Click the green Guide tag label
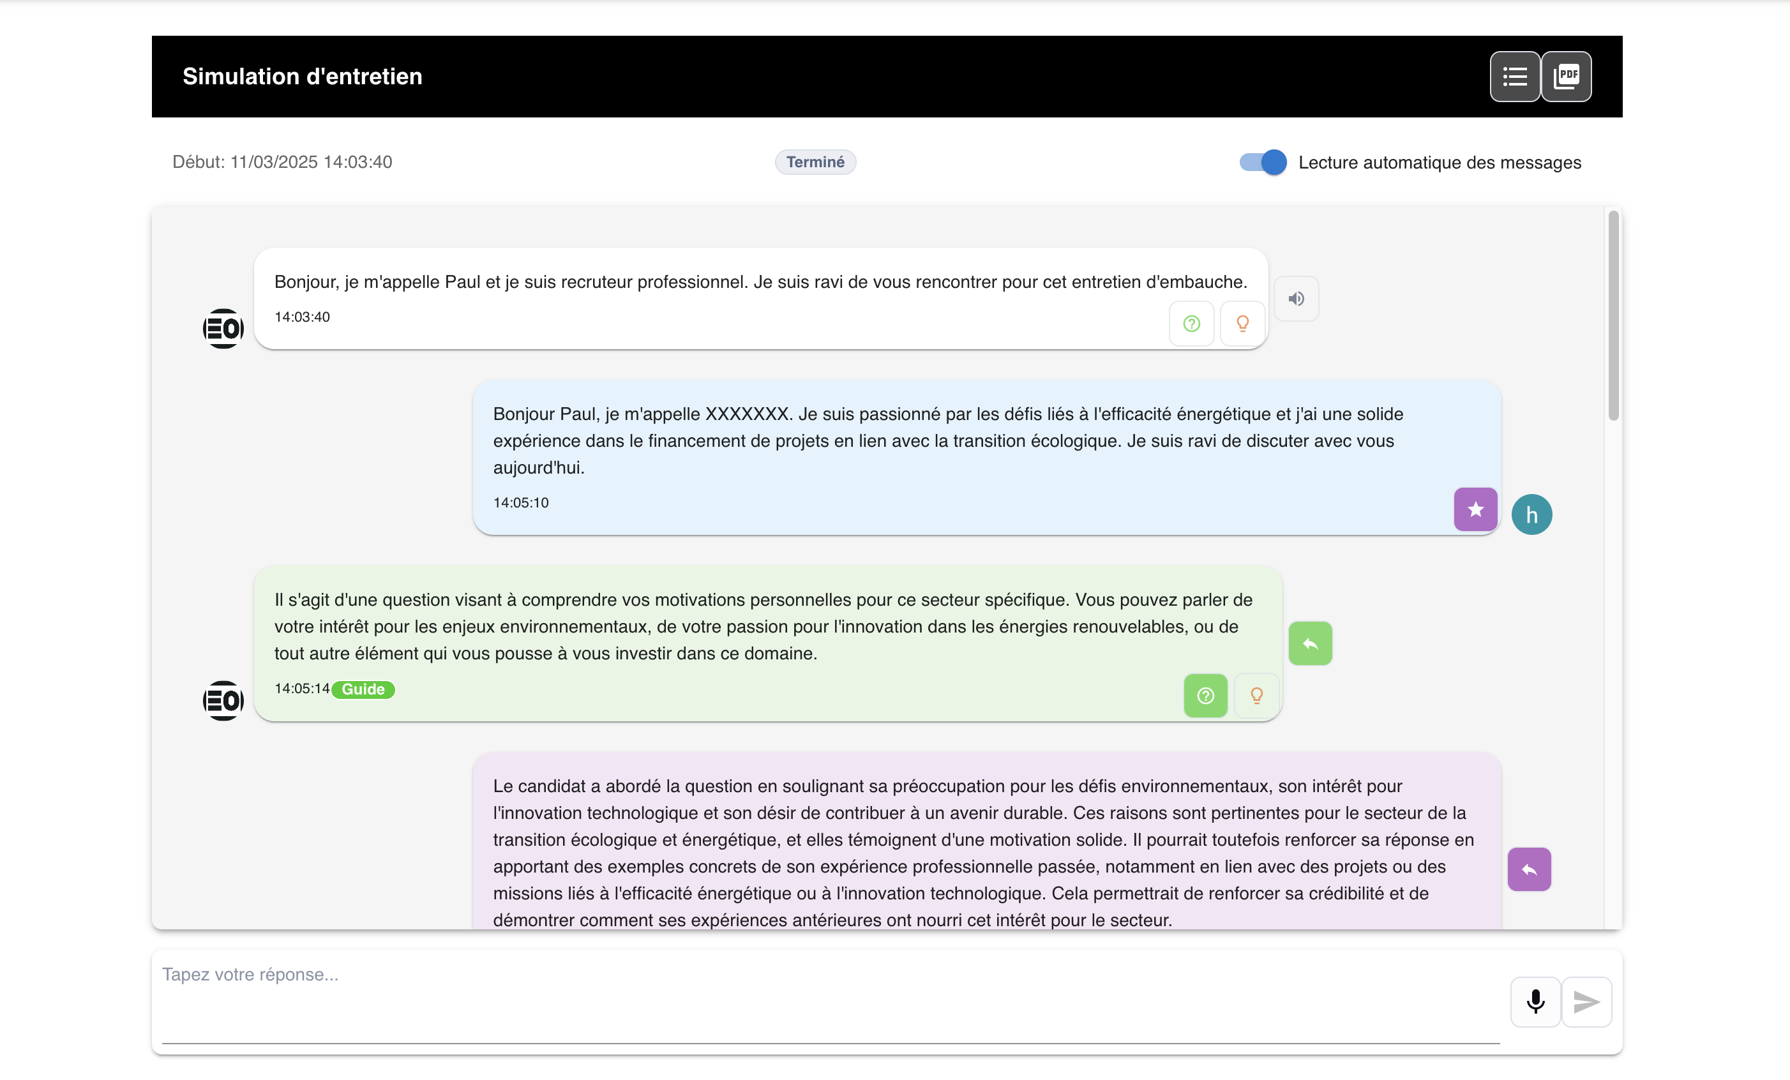Viewport: 1790px width, 1080px height. [x=363, y=689]
